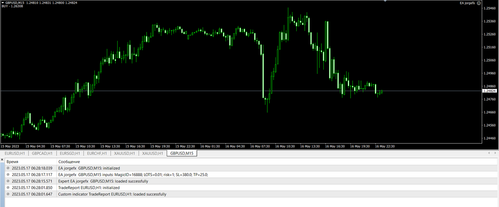The height and width of the screenshot is (207, 499).
Task: Click the 1.25460 price scale label
Action: [490, 8]
